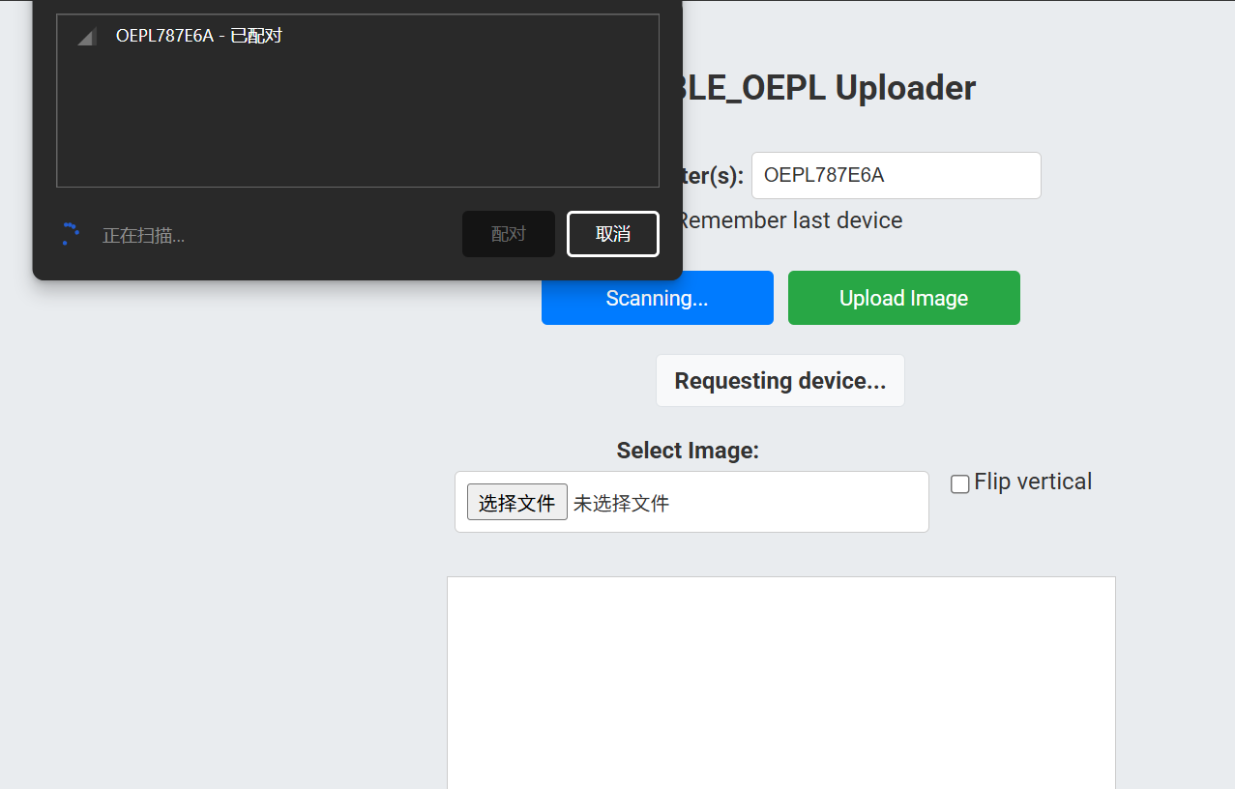Click the signal strength icon beside OEPL787E6A
1235x789 pixels.
pos(87,37)
